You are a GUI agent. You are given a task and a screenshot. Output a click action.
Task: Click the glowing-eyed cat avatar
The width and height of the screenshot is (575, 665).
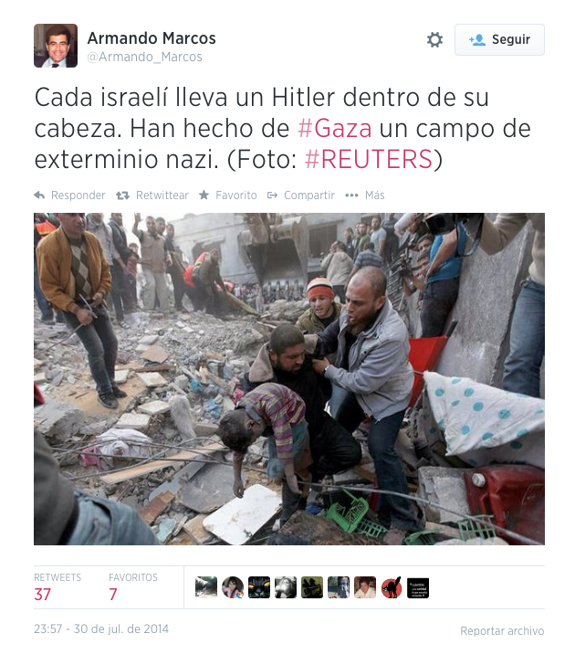pyautogui.click(x=259, y=587)
